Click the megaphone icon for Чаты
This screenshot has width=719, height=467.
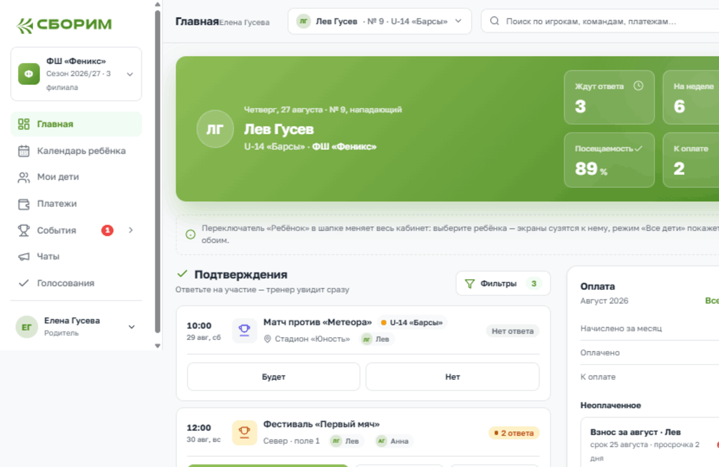pos(23,256)
